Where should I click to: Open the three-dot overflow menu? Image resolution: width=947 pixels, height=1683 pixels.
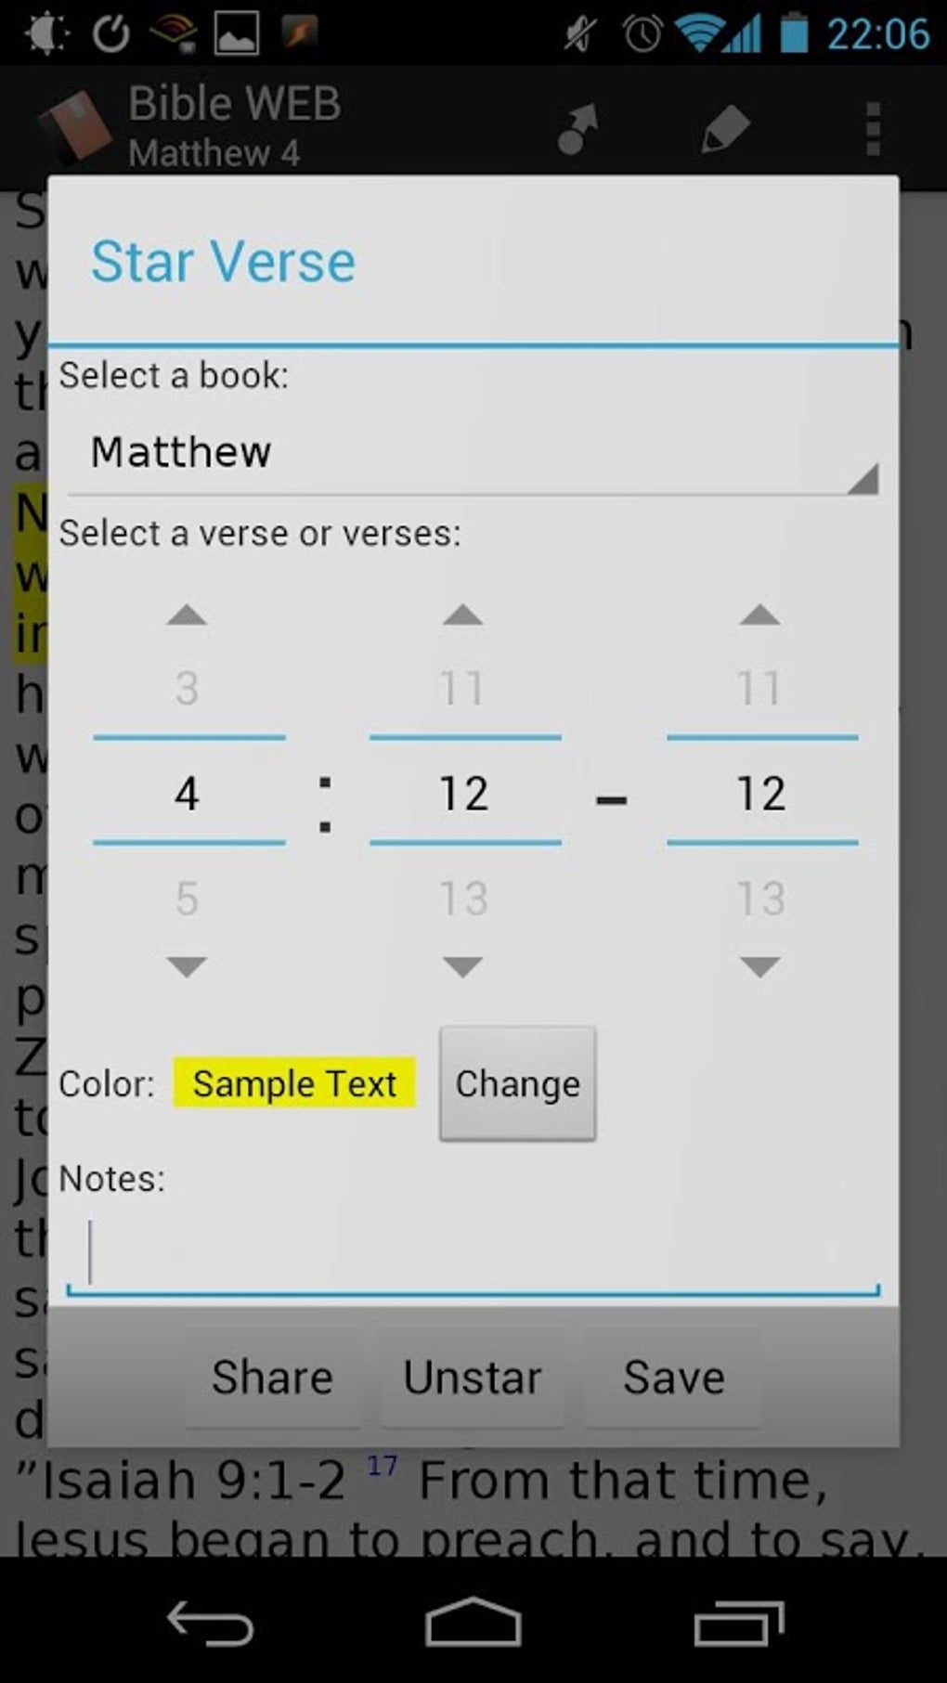coord(872,128)
